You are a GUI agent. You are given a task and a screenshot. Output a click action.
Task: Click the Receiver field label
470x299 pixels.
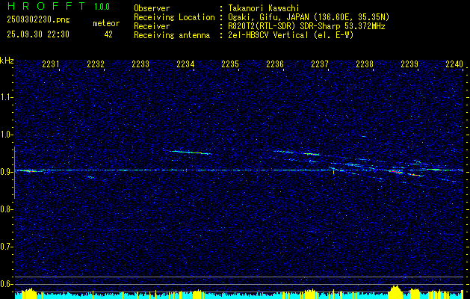click(x=152, y=26)
